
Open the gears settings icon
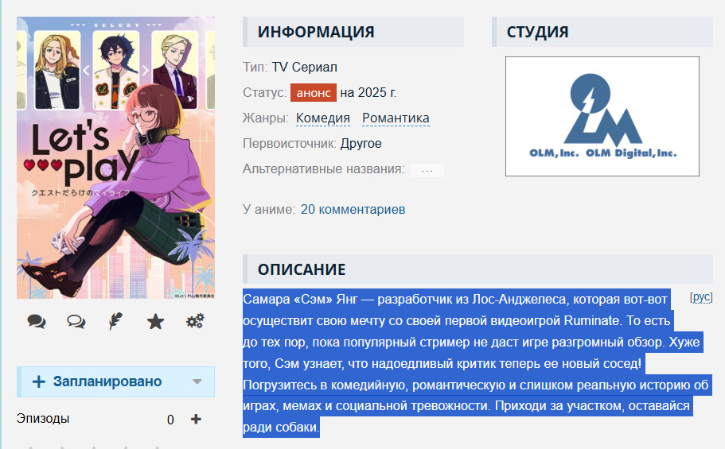pyautogui.click(x=195, y=321)
